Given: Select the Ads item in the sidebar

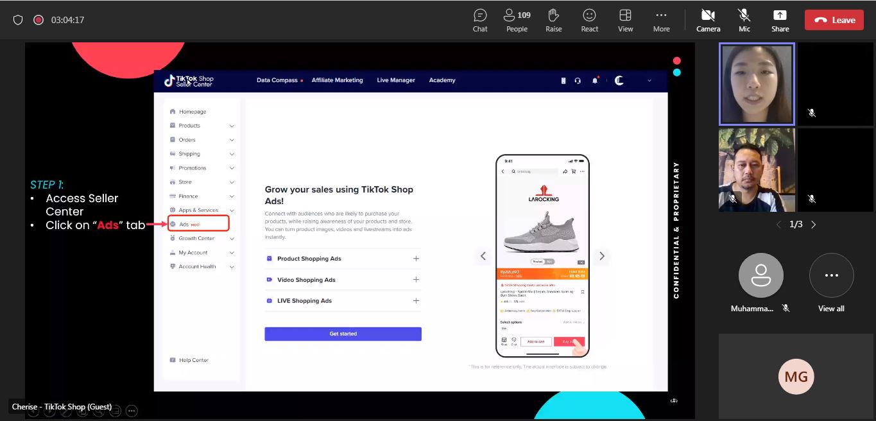Looking at the screenshot, I should tap(198, 224).
